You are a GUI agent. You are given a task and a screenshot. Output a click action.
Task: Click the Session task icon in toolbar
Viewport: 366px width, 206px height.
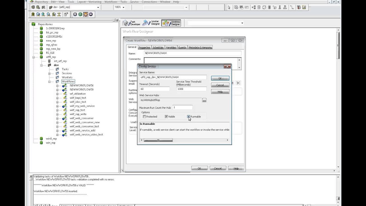(236, 7)
